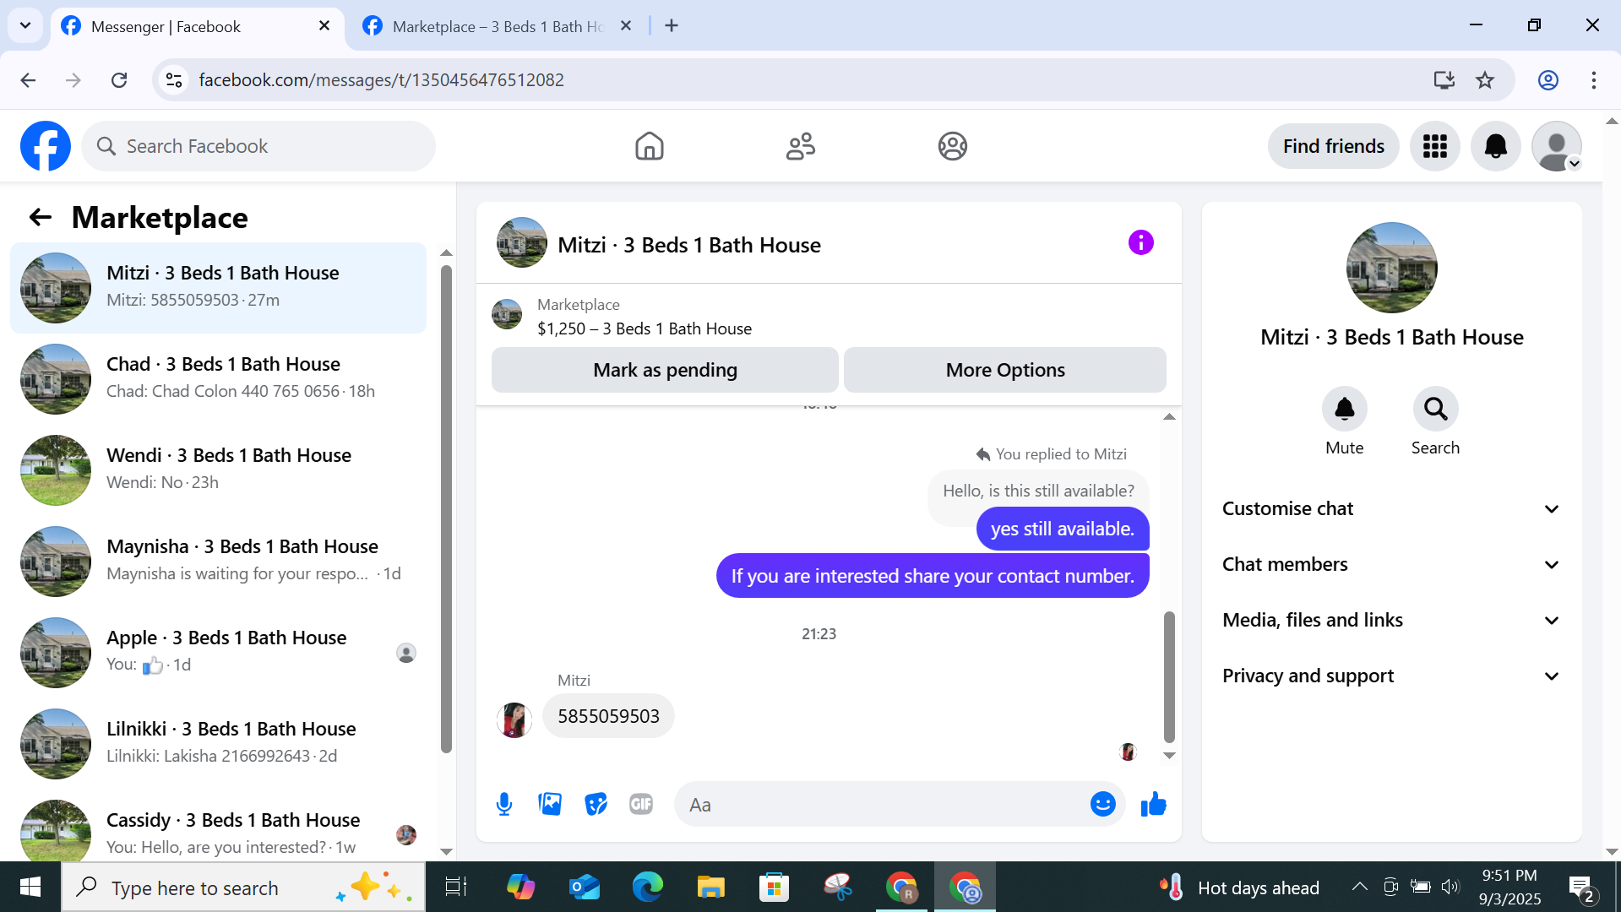Go back to previous page in Chrome
Image resolution: width=1621 pixels, height=912 pixels.
click(28, 80)
